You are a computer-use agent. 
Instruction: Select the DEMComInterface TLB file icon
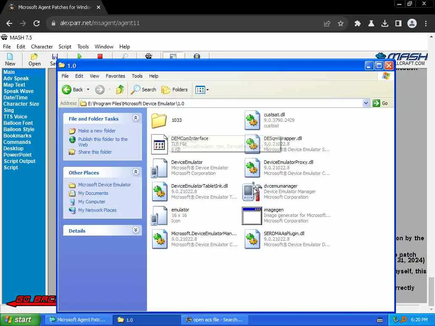159,144
